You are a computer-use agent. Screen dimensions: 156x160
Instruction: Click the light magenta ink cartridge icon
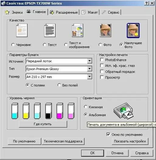coord(71,111)
